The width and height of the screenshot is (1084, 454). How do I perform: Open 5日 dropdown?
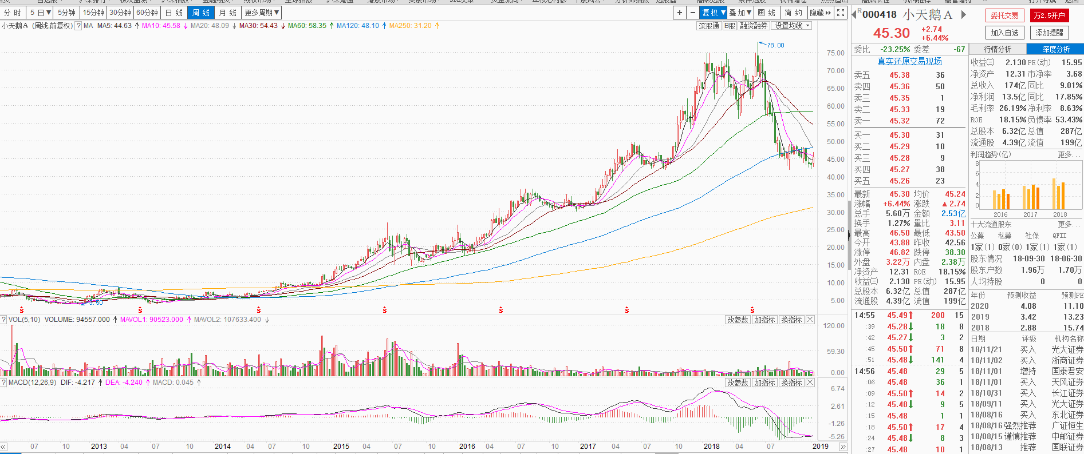tap(40, 13)
